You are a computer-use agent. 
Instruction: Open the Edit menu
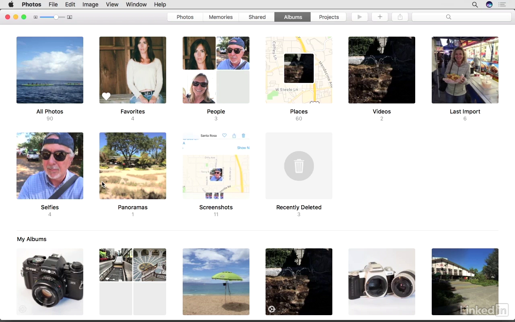click(70, 4)
